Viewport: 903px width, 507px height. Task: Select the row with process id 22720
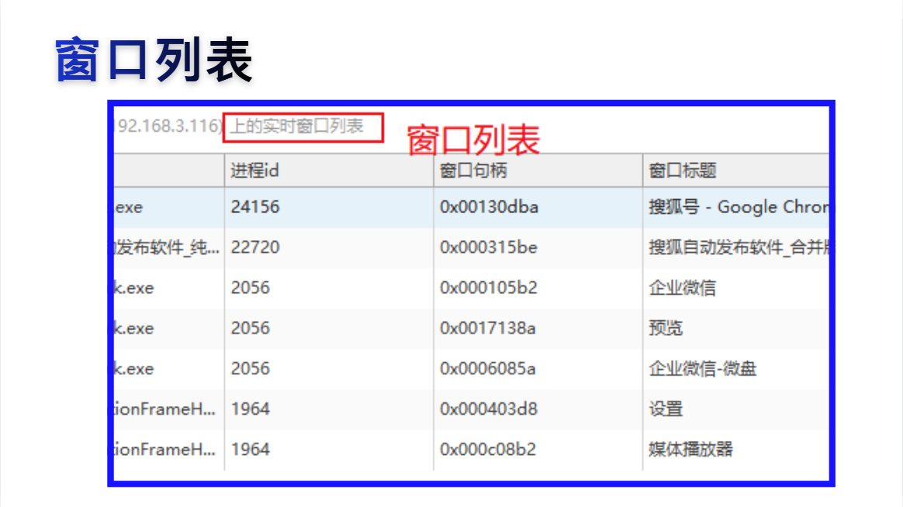(x=472, y=247)
